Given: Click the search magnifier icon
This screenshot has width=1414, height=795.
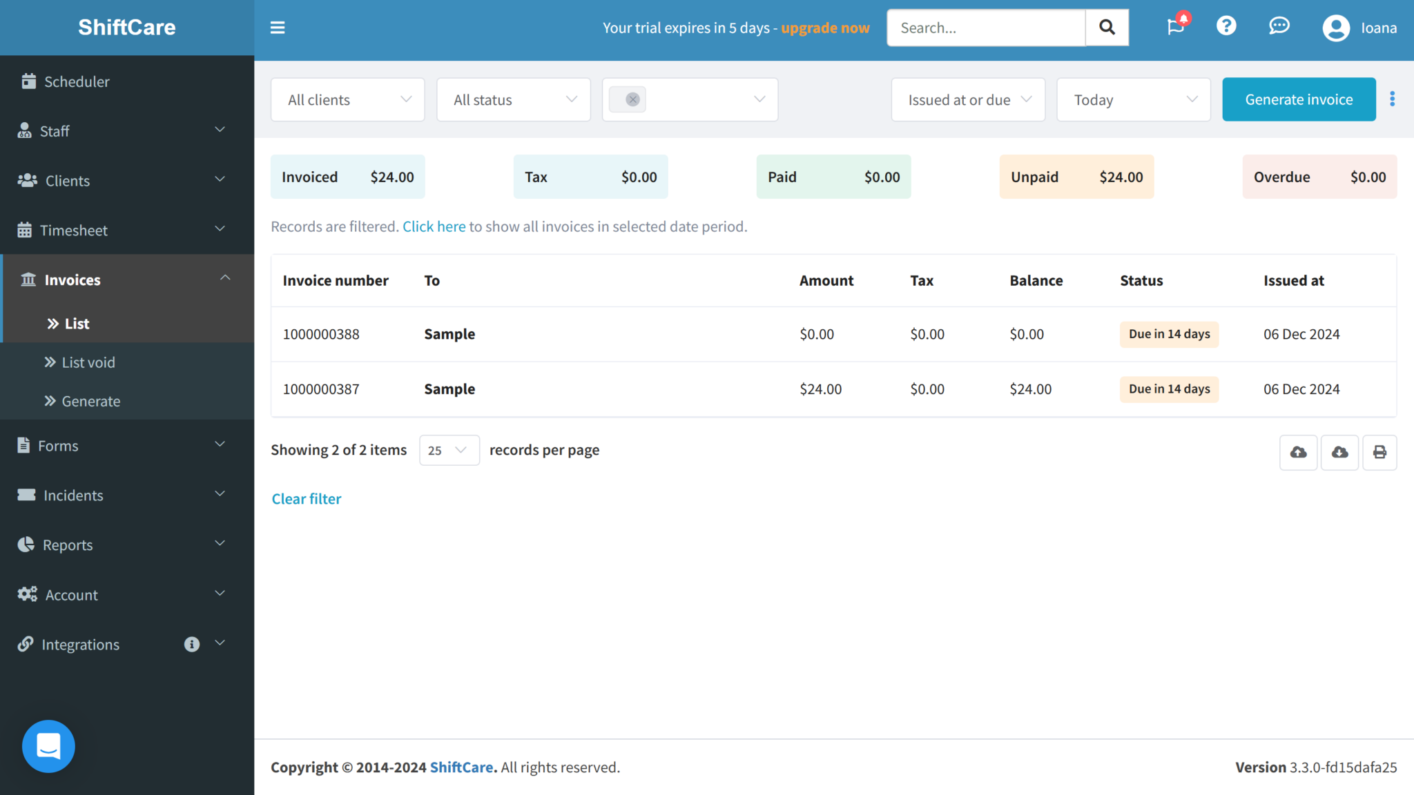Looking at the screenshot, I should click(x=1107, y=27).
